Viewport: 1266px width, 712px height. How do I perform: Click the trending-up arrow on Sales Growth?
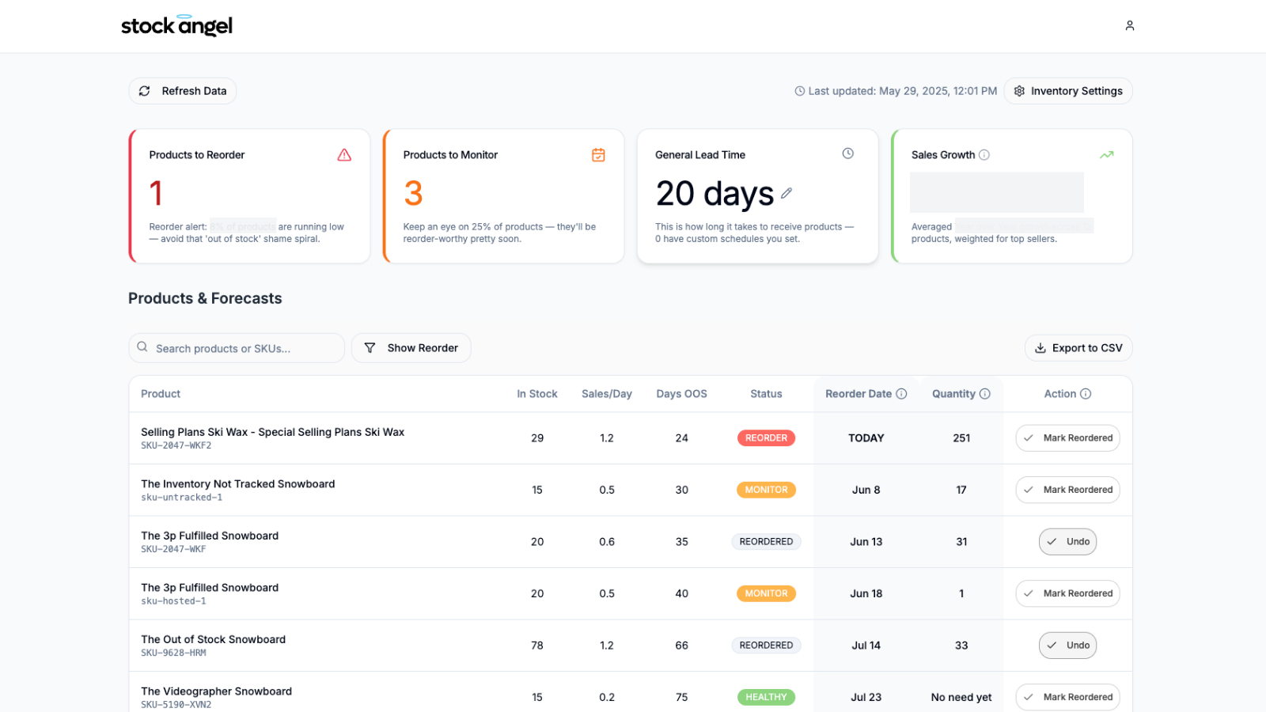1106,155
